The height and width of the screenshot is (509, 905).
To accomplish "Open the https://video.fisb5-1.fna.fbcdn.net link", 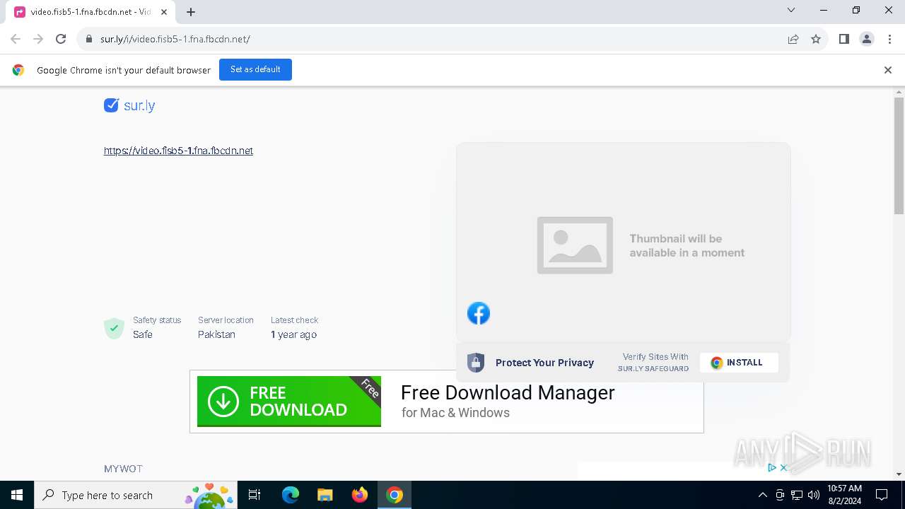I will click(x=178, y=151).
